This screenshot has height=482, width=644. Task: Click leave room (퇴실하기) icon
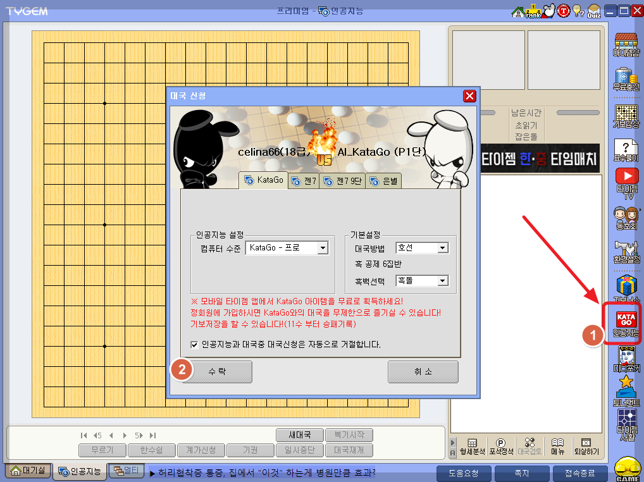(x=586, y=447)
